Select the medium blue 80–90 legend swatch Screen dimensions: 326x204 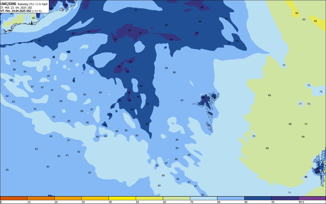tap(231, 198)
